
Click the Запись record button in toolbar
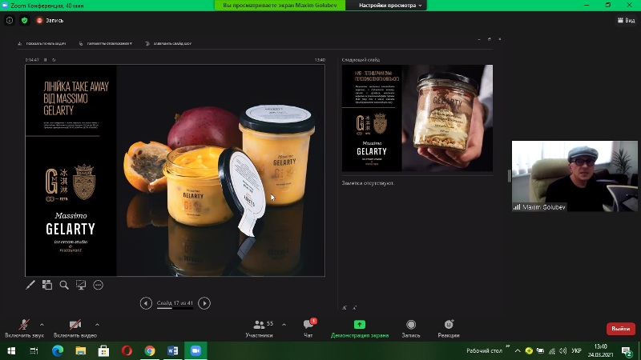(410, 328)
